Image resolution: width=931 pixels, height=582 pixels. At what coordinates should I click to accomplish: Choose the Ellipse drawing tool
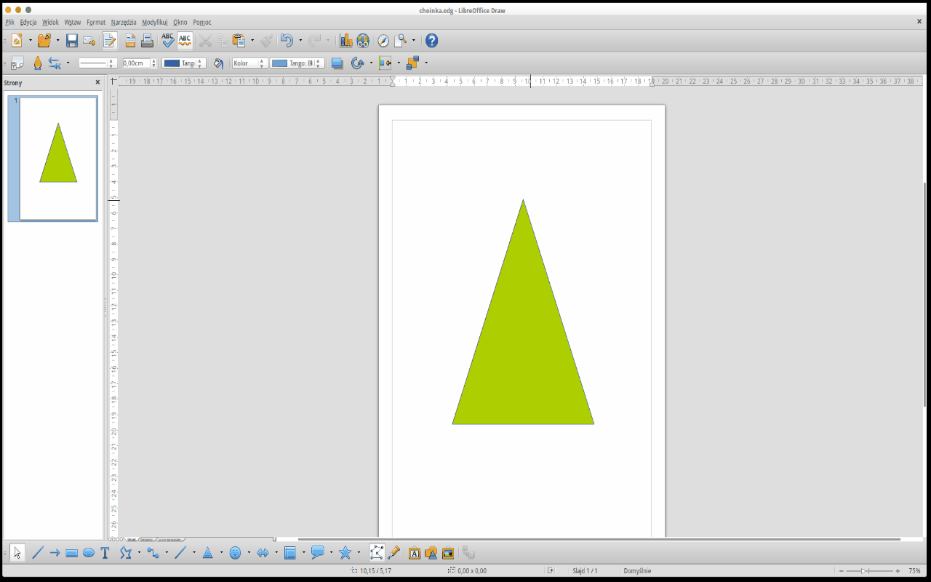click(87, 553)
